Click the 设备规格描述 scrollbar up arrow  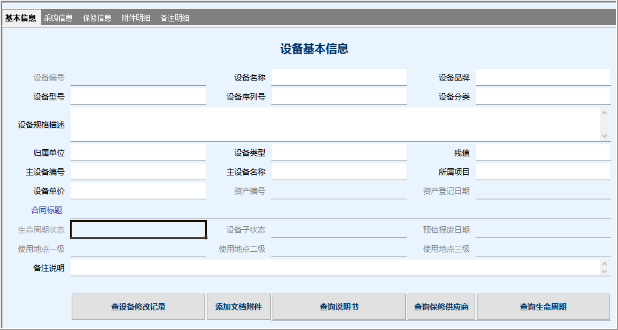coord(605,113)
